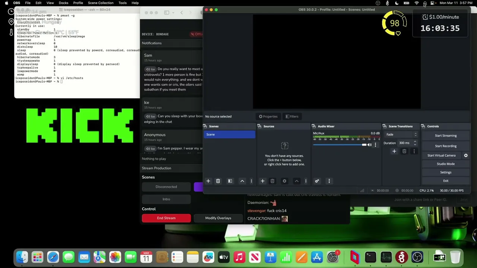
Task: Open Mic/Aux channel options dots
Action: [375, 145]
